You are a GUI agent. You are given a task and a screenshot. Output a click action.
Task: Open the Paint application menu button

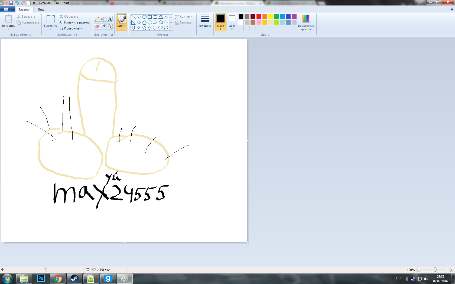tap(8, 9)
